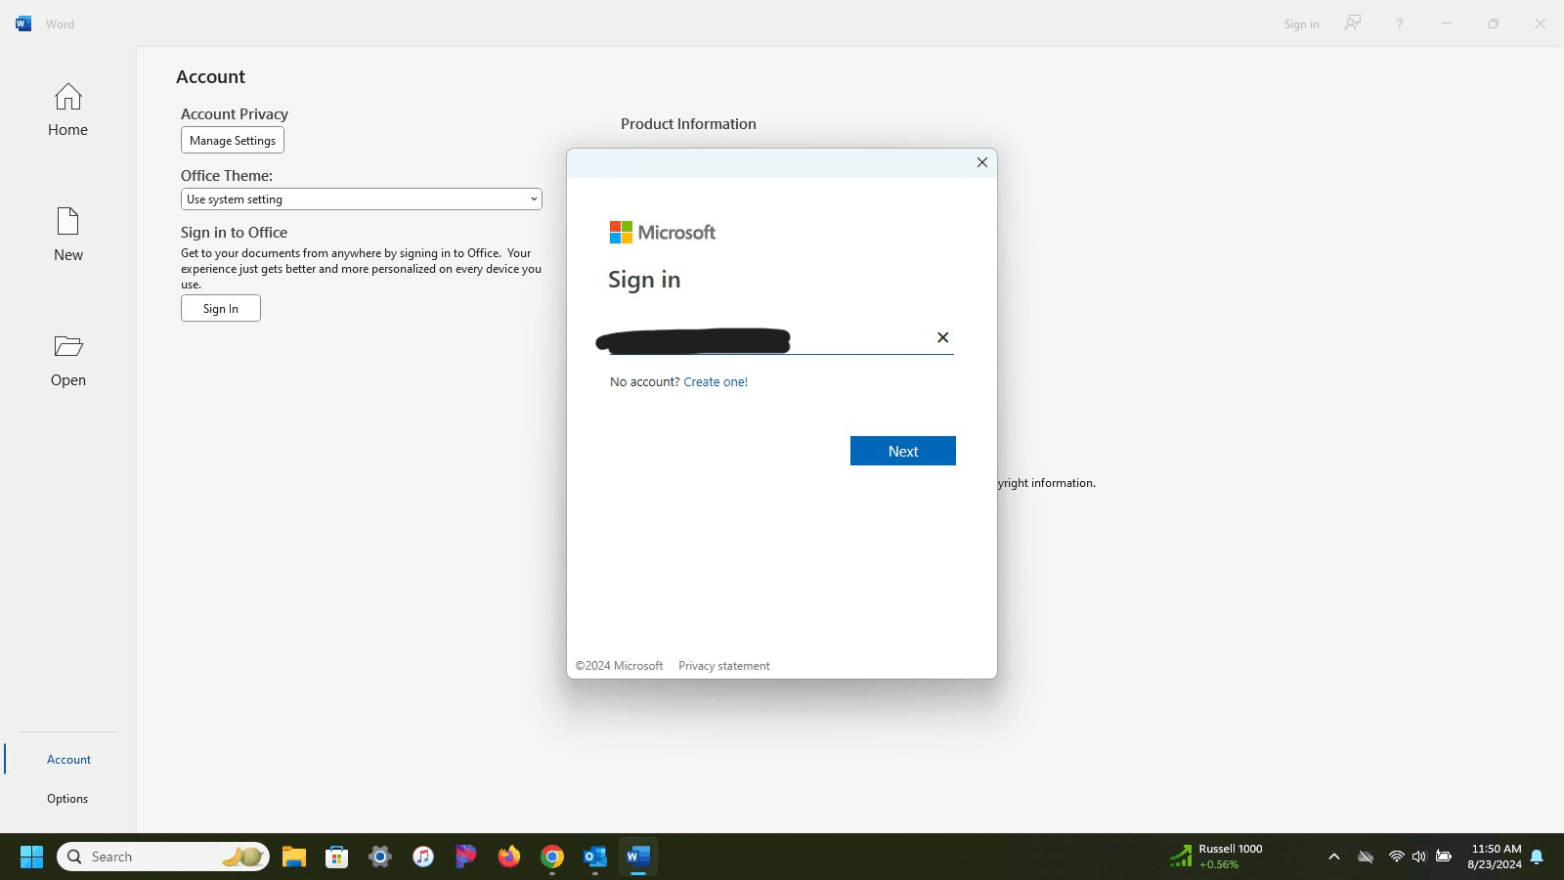Click Sign in text in title bar

(x=1301, y=23)
